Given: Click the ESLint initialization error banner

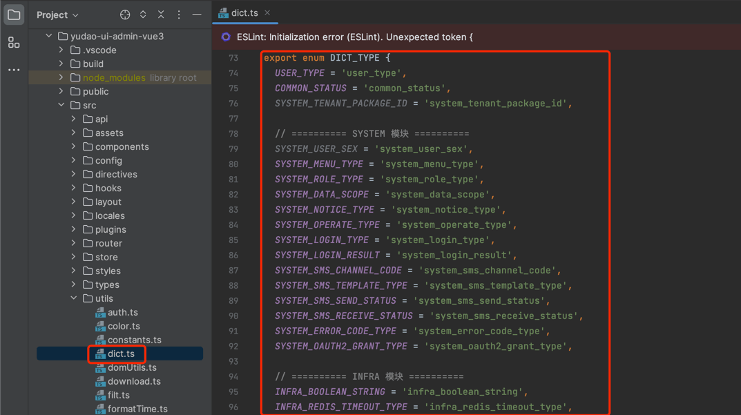Looking at the screenshot, I should click(x=354, y=37).
